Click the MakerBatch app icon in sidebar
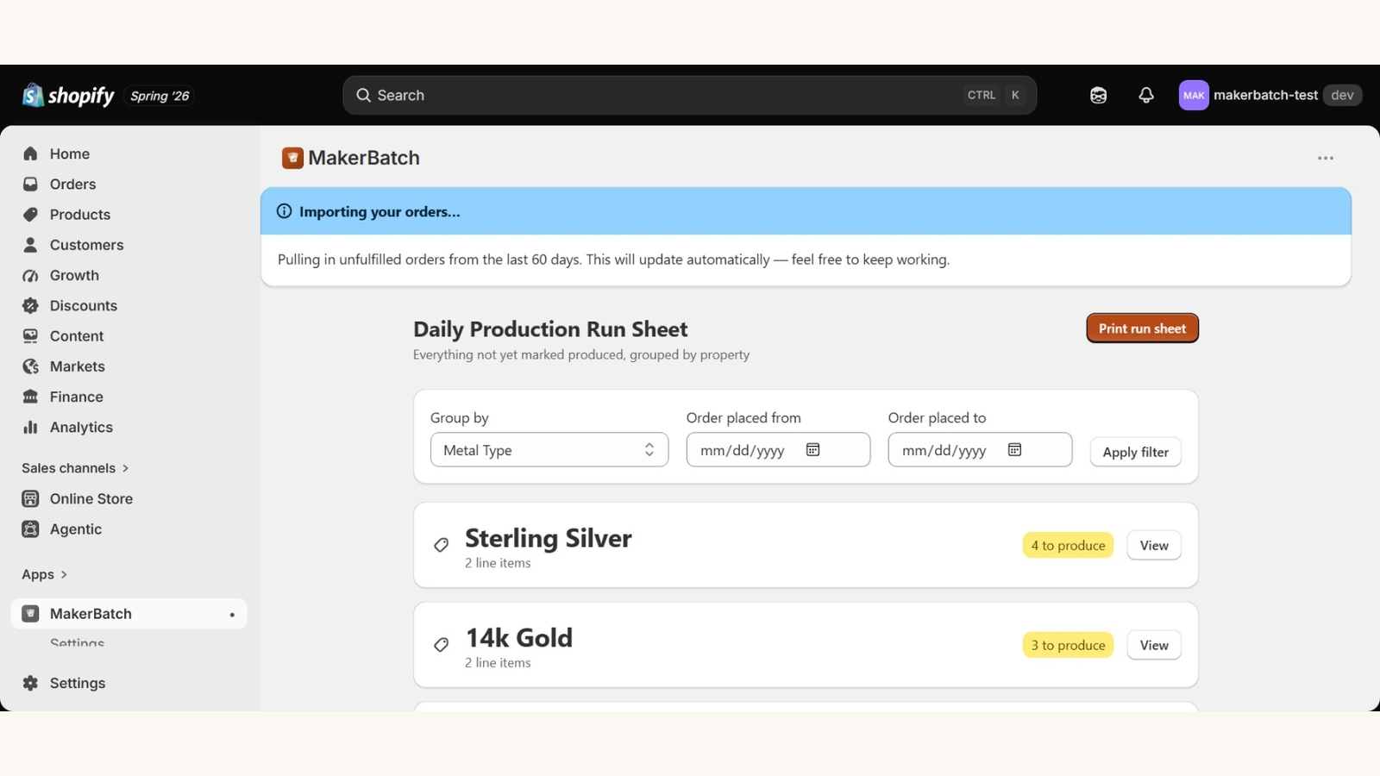The height and width of the screenshot is (776, 1380). [x=30, y=613]
